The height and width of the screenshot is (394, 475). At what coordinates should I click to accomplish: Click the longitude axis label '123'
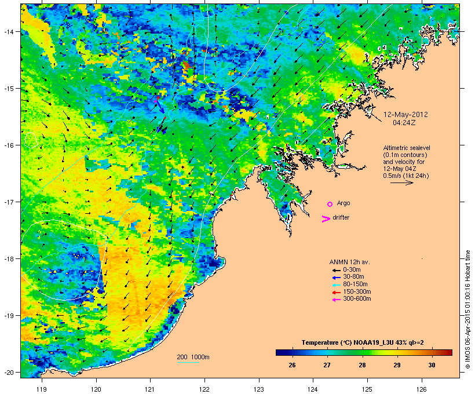(x=259, y=389)
